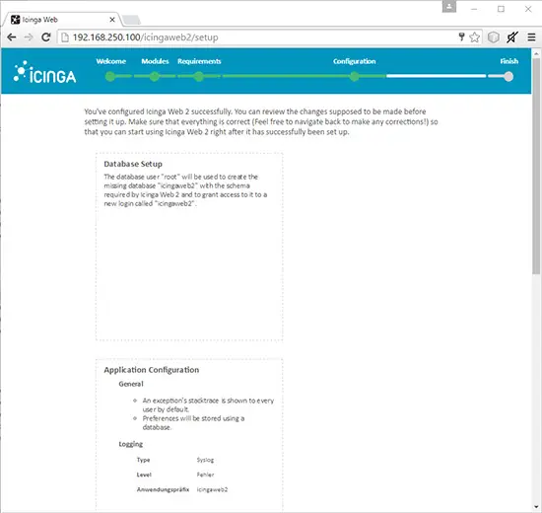
Task: Click the Requirements step progress dot
Action: click(199, 77)
